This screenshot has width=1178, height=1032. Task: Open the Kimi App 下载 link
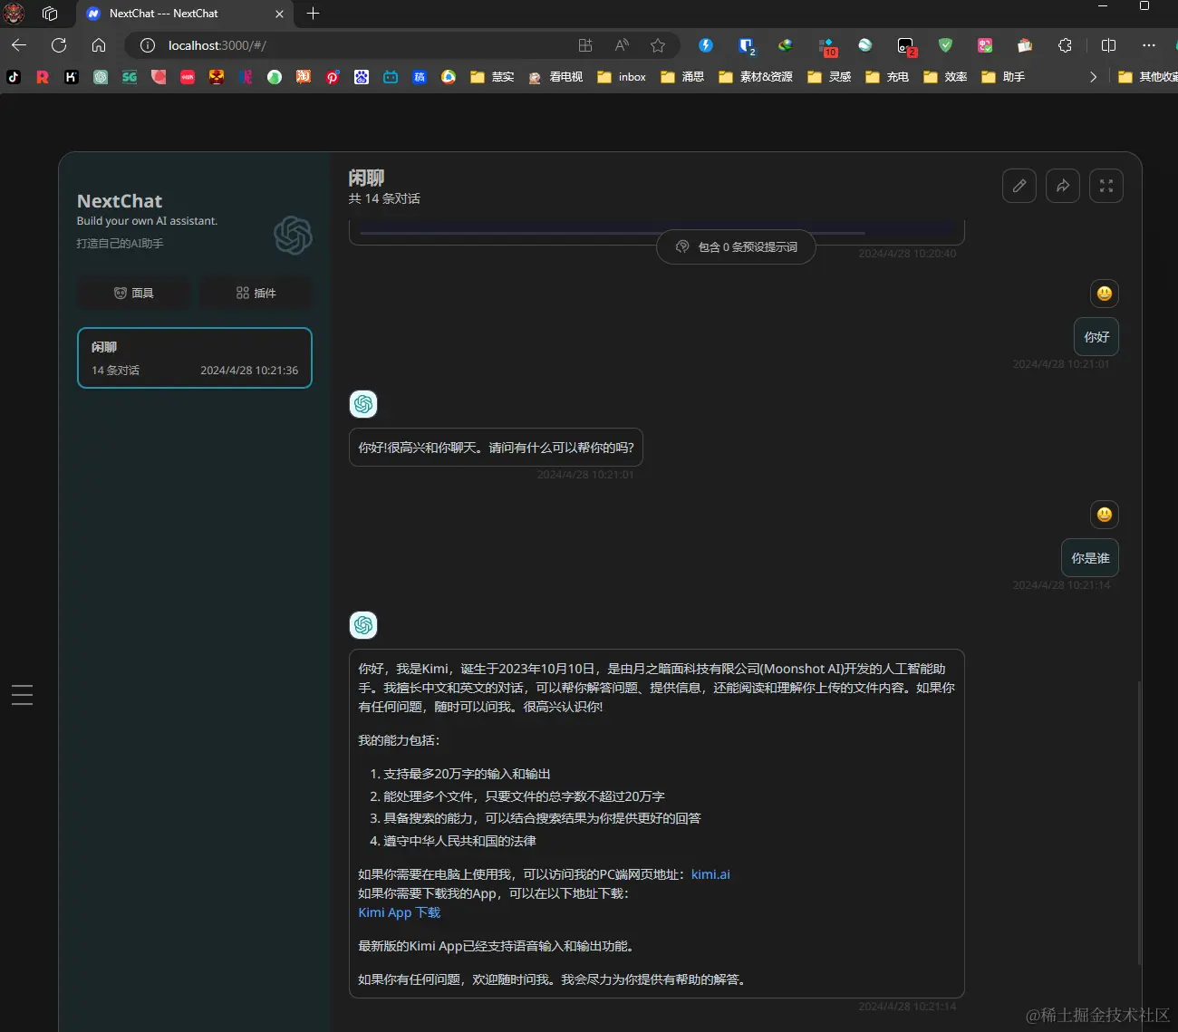(x=399, y=912)
